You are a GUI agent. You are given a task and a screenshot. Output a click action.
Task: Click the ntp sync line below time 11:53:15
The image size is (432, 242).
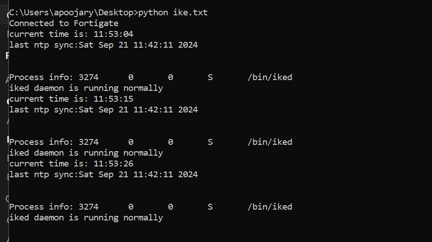[103, 110]
